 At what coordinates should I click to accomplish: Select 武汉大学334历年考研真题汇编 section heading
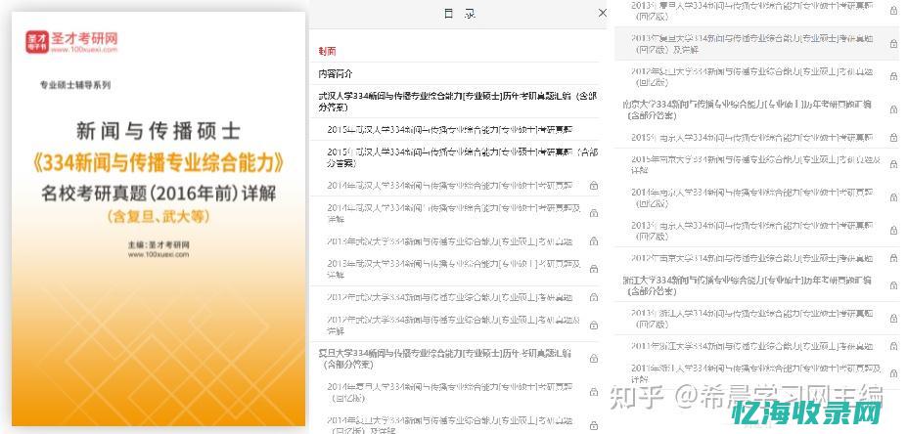click(457, 101)
